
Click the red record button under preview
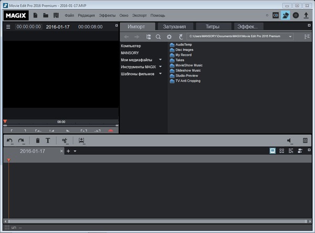coord(111,130)
